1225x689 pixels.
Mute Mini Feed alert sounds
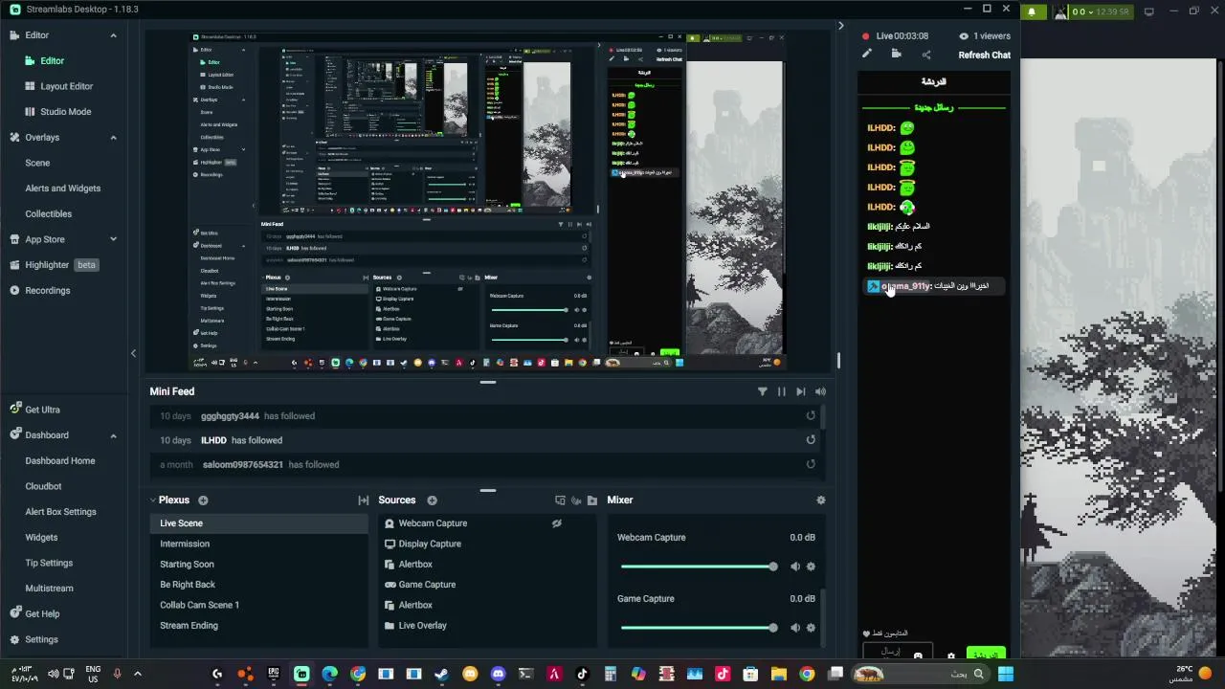click(820, 391)
